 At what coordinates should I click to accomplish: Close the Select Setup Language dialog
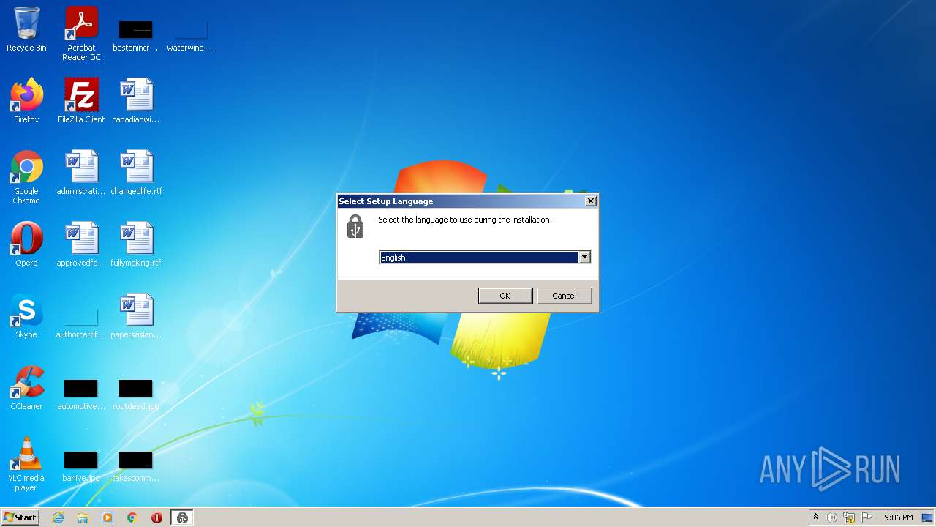pos(591,201)
